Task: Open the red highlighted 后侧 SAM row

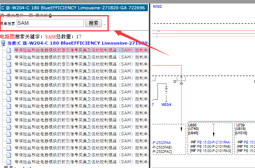Action: tap(82, 50)
